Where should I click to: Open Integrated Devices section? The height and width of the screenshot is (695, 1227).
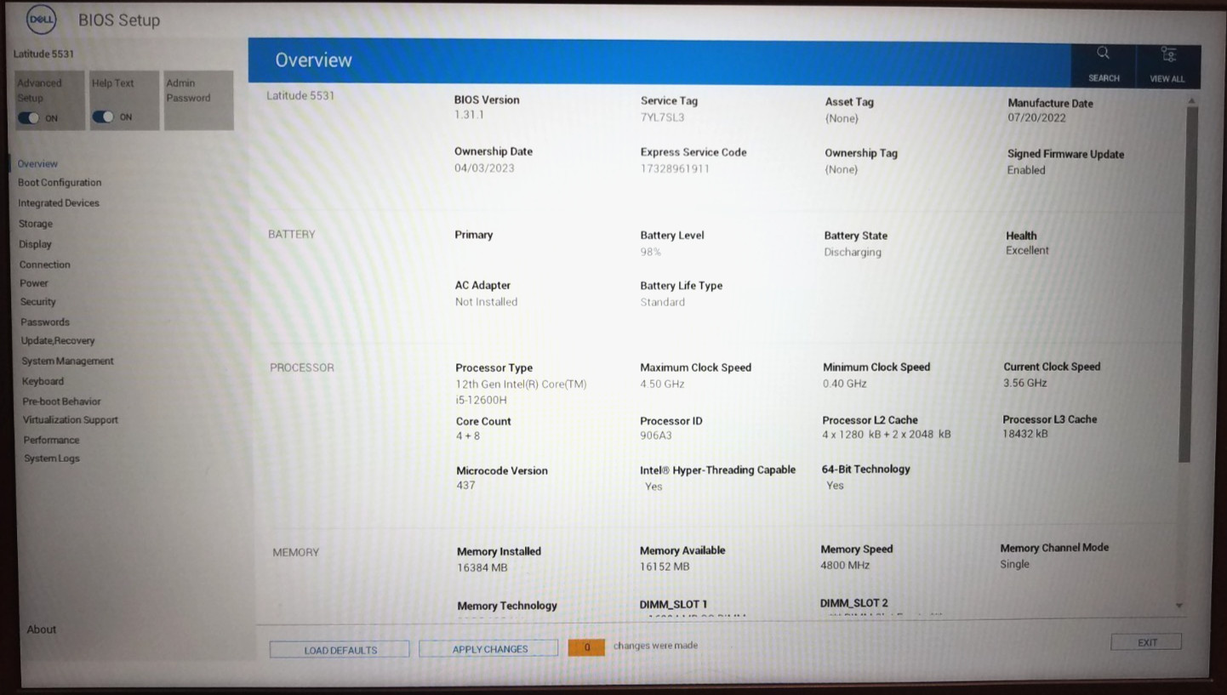point(59,202)
